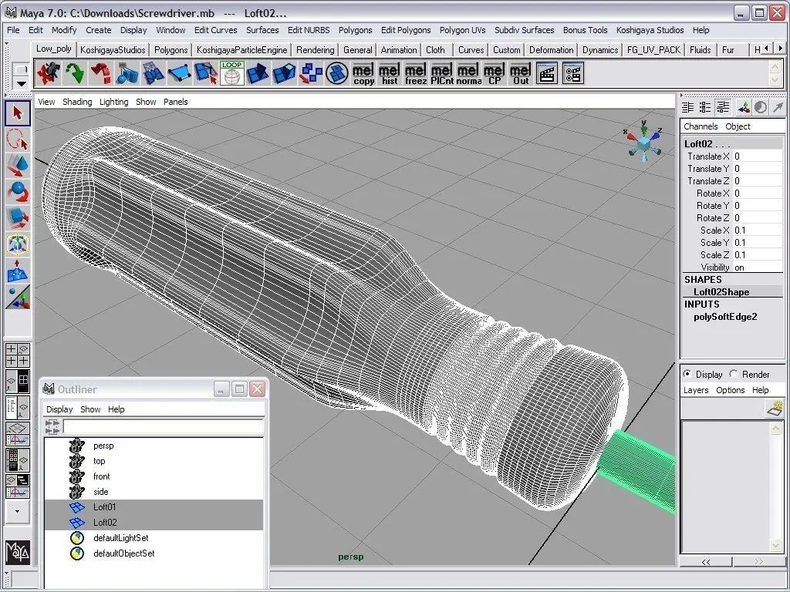Run the mel freez shelf script
Viewport: 790px width, 592px height.
point(416,73)
